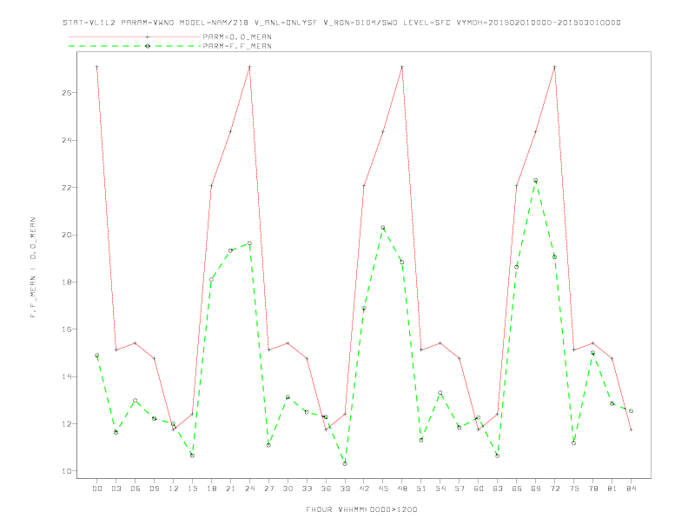Viewport: 688px width, 532px height.
Task: Click the y-axis title F.F_MEAN | O.O_MEAN
Action: click(x=33, y=268)
